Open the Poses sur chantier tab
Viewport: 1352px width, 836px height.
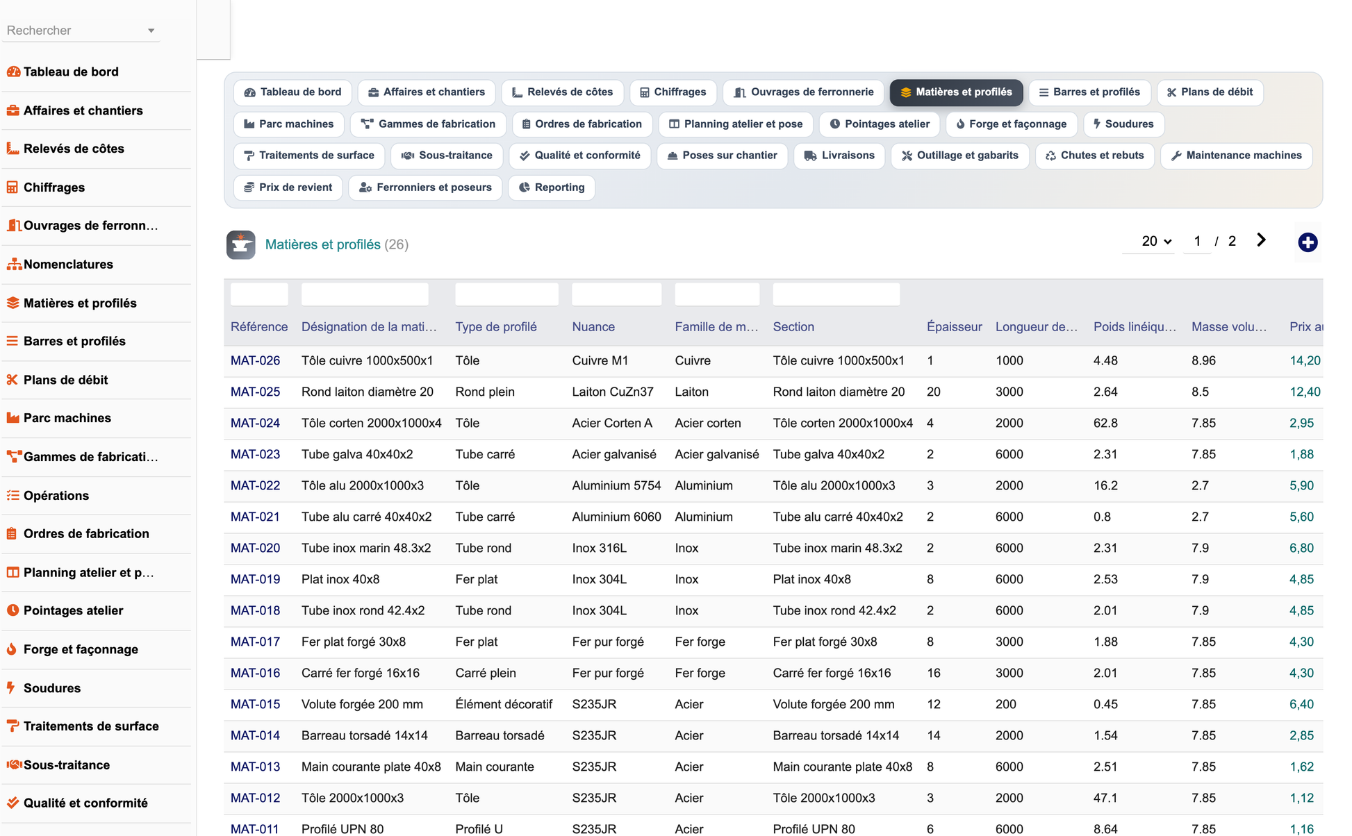pyautogui.click(x=722, y=156)
